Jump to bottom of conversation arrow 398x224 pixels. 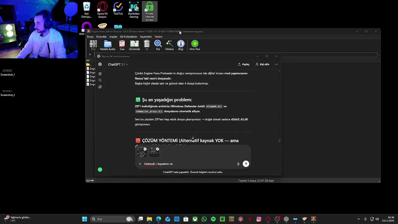(x=193, y=138)
